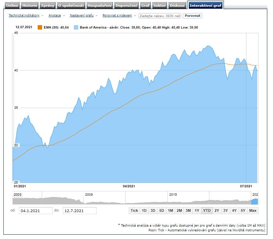Click the start date field 04.1.2021
Image resolution: width=273 pixels, height=239 pixels.
click(35, 211)
